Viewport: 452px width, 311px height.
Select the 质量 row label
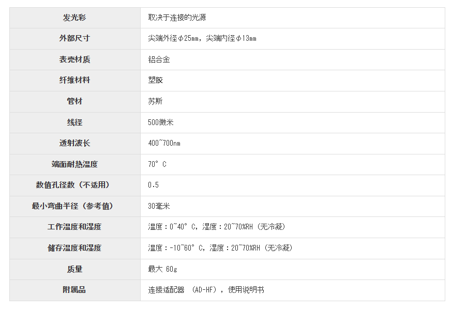74,270
